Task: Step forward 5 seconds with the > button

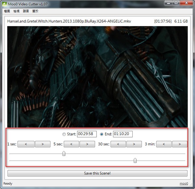Action: 87,144
